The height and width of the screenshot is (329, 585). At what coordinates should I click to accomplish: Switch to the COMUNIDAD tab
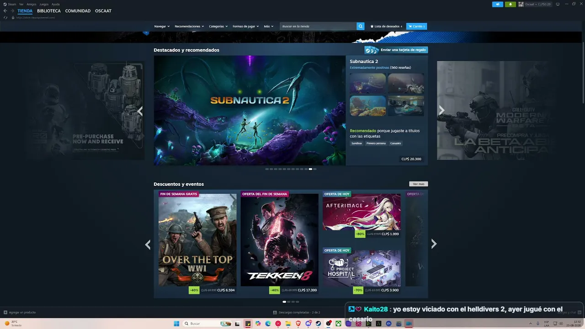(x=78, y=11)
